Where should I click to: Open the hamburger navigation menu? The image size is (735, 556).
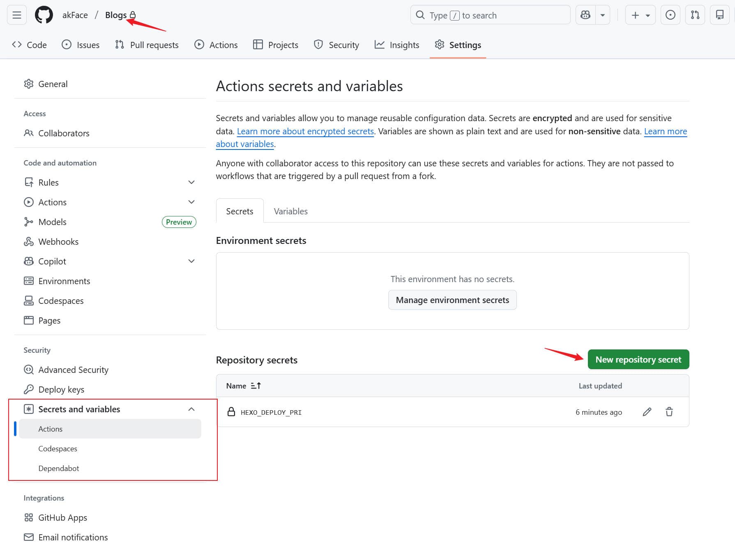(x=17, y=15)
